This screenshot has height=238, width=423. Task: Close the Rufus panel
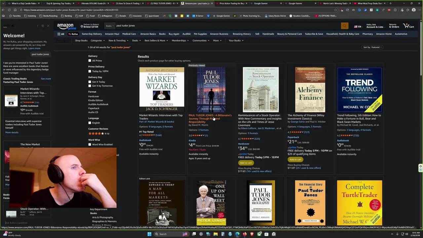point(48,26)
